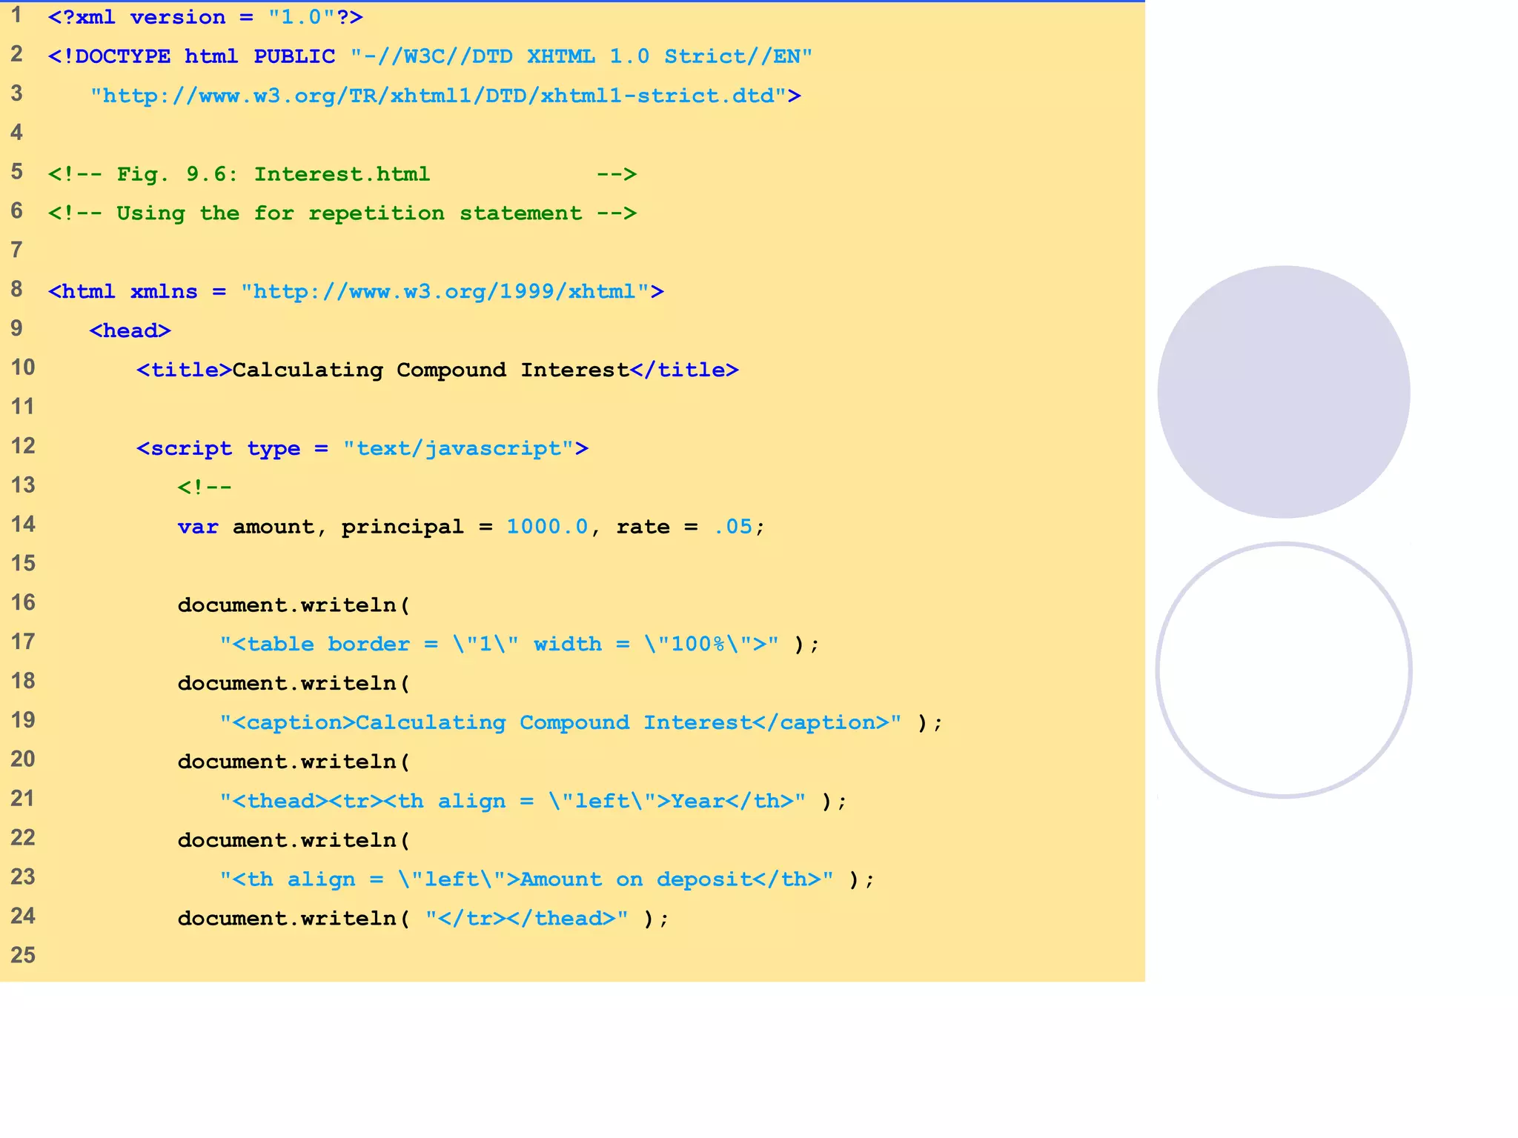Click document.writeln( on line 18
Viewport: 1518px width, 1138px height.
[294, 683]
